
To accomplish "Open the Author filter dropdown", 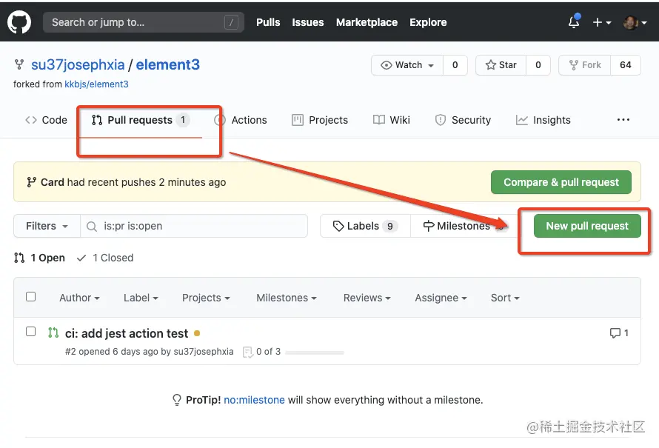I will pyautogui.click(x=79, y=298).
